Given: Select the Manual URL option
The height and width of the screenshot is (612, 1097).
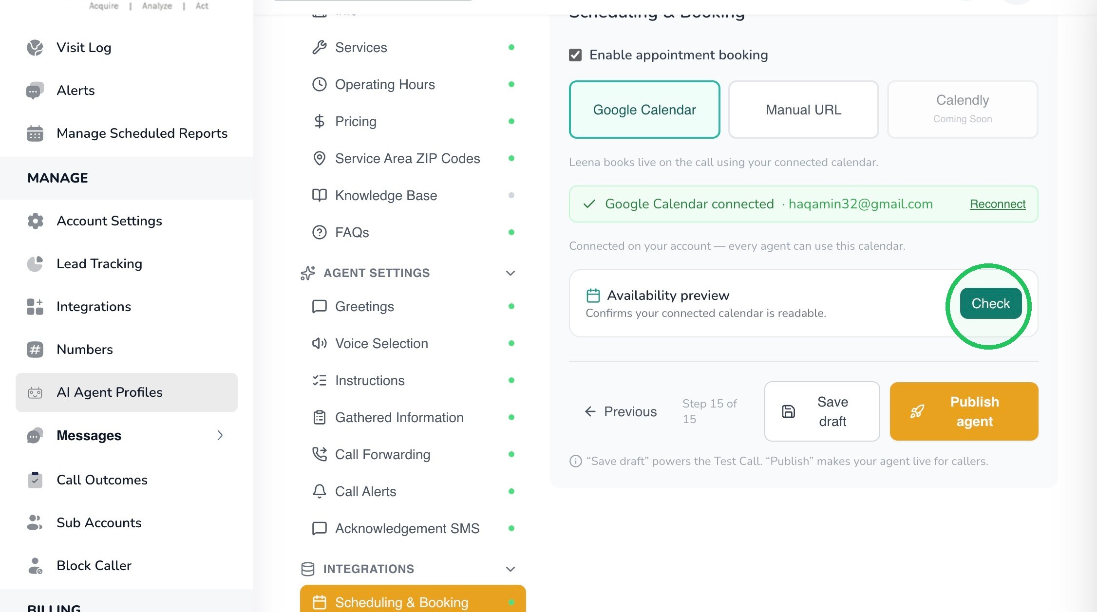Looking at the screenshot, I should pyautogui.click(x=804, y=110).
